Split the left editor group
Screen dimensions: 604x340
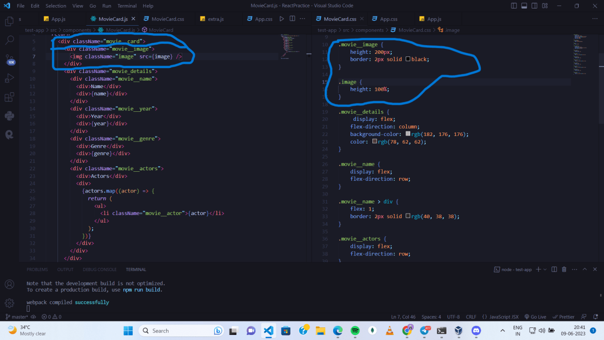click(x=291, y=19)
